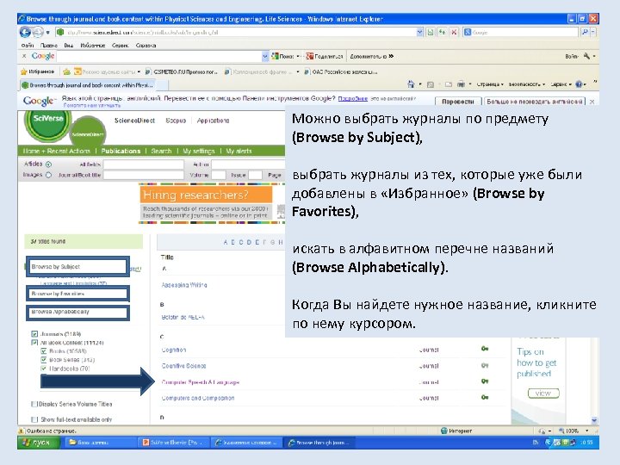Click the key icon in the Cognitive Science row
620x465 pixels.
[485, 365]
